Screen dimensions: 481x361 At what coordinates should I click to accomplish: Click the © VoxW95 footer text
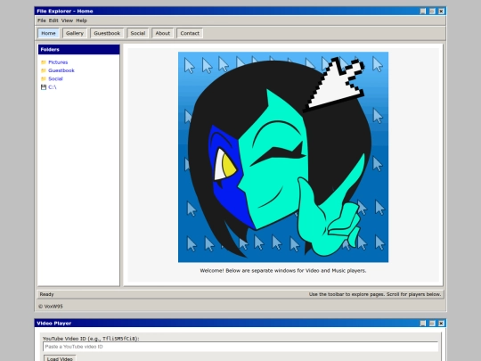point(51,307)
